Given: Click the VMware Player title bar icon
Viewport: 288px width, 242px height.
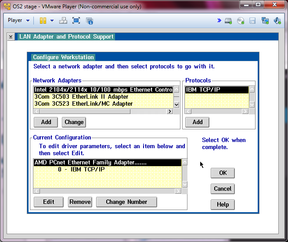Looking at the screenshot, I should click(x=7, y=7).
